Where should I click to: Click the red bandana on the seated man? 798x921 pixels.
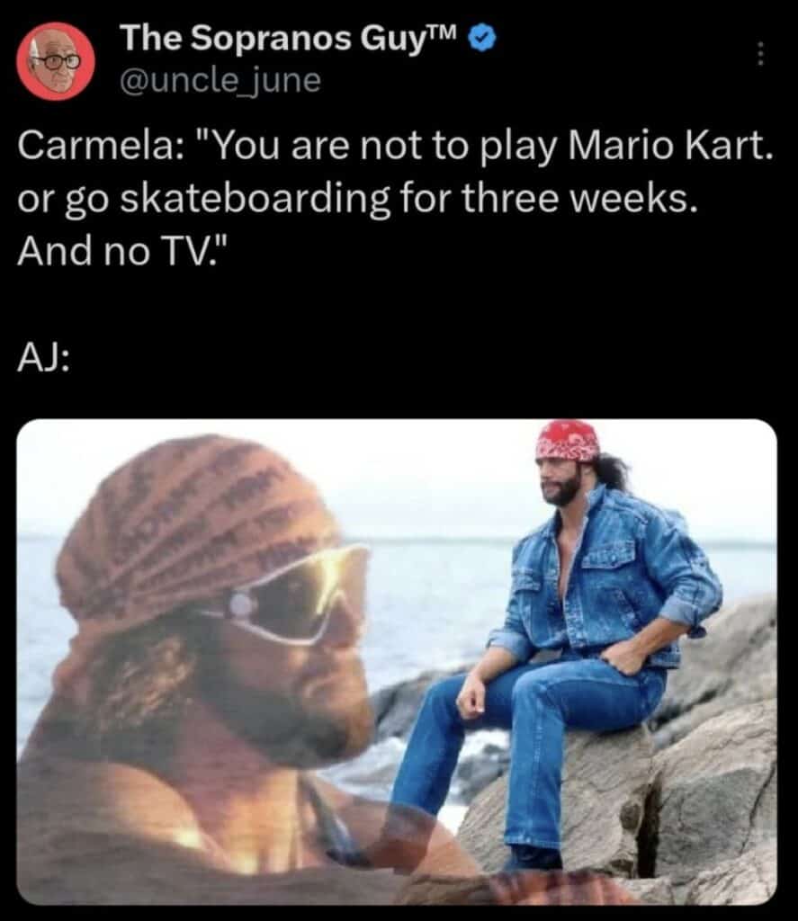tap(567, 441)
